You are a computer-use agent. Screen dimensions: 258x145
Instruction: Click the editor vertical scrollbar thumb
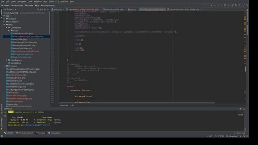tap(245, 69)
